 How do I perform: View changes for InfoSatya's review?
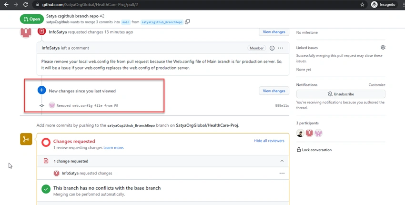(x=274, y=32)
